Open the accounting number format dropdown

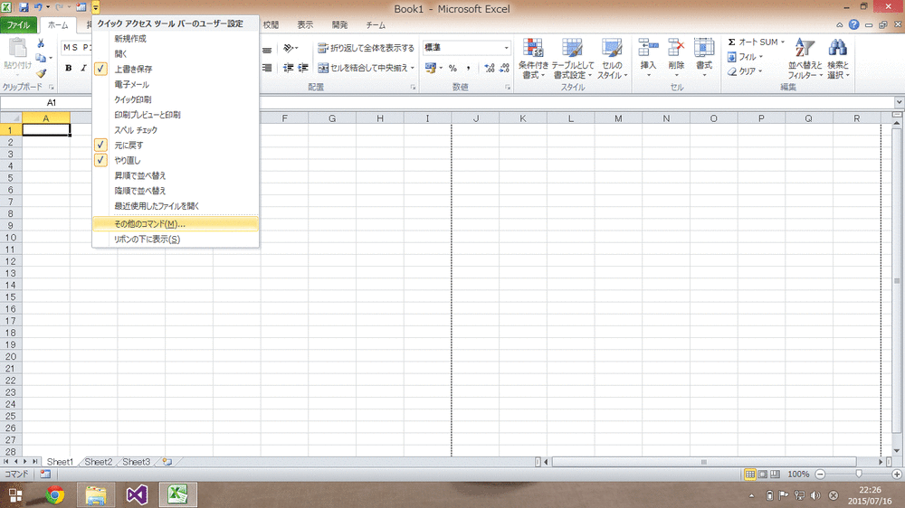pyautogui.click(x=441, y=68)
